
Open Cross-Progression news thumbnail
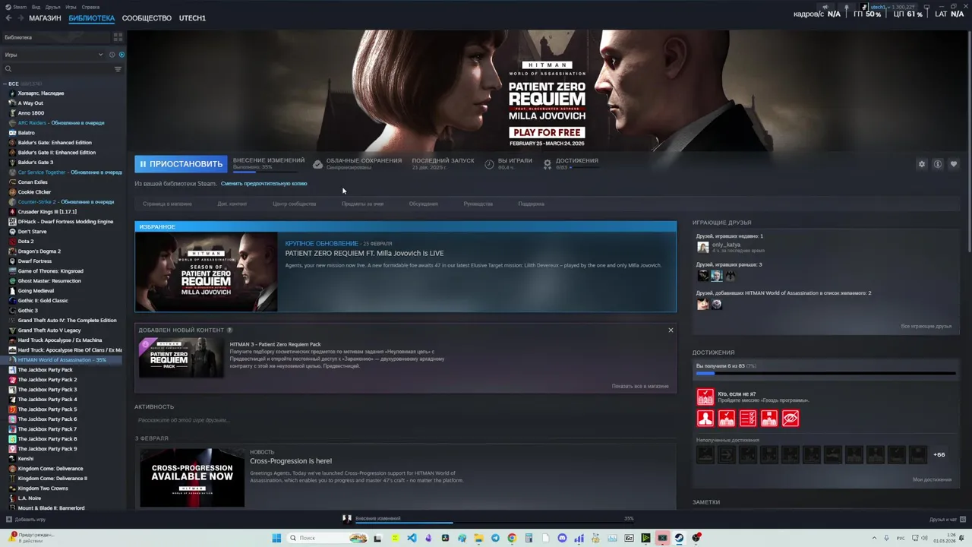pos(192,477)
